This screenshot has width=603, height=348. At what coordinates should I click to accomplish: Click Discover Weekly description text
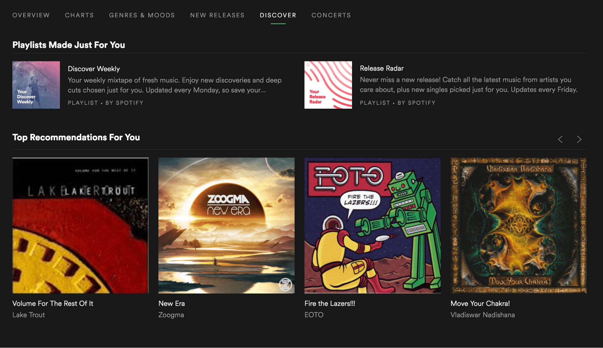pos(175,85)
